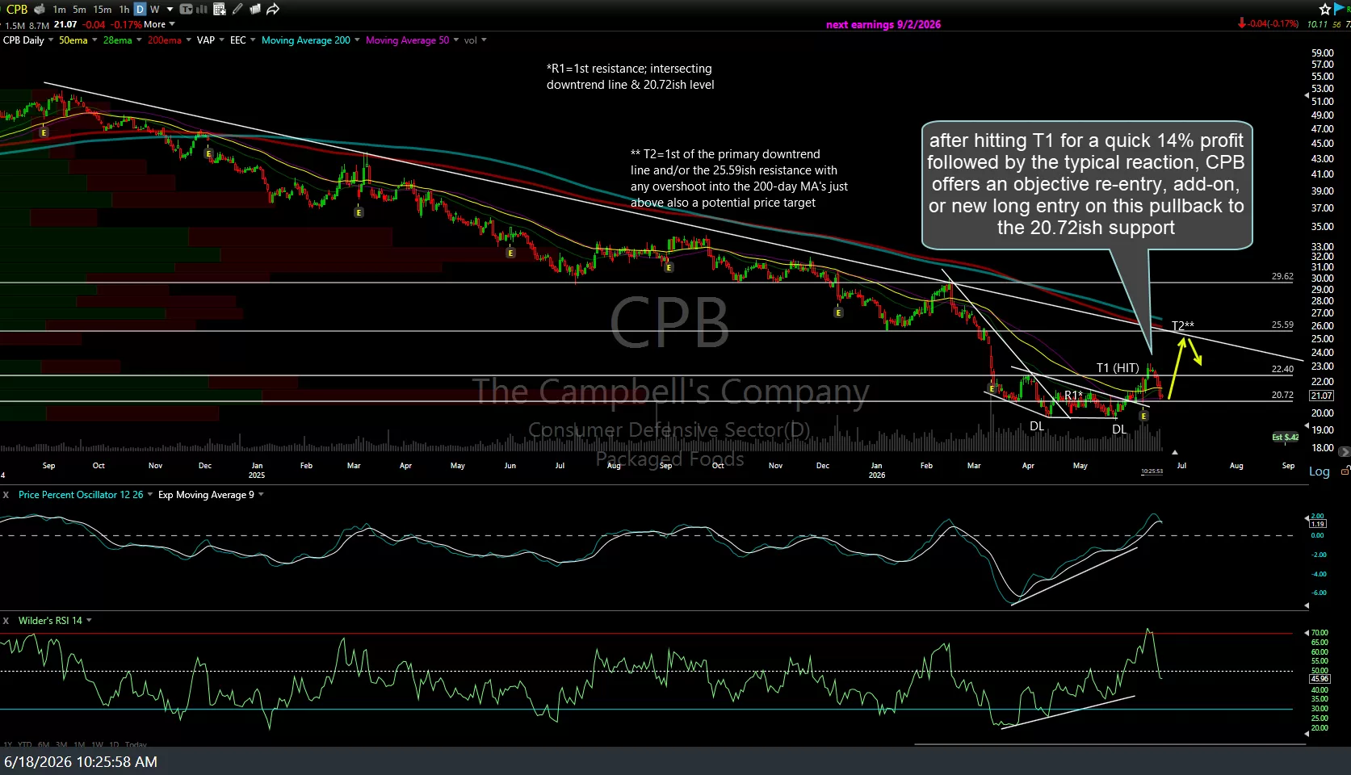1351x775 pixels.
Task: Click the 22.40 horizontal line price label
Action: click(x=1282, y=369)
